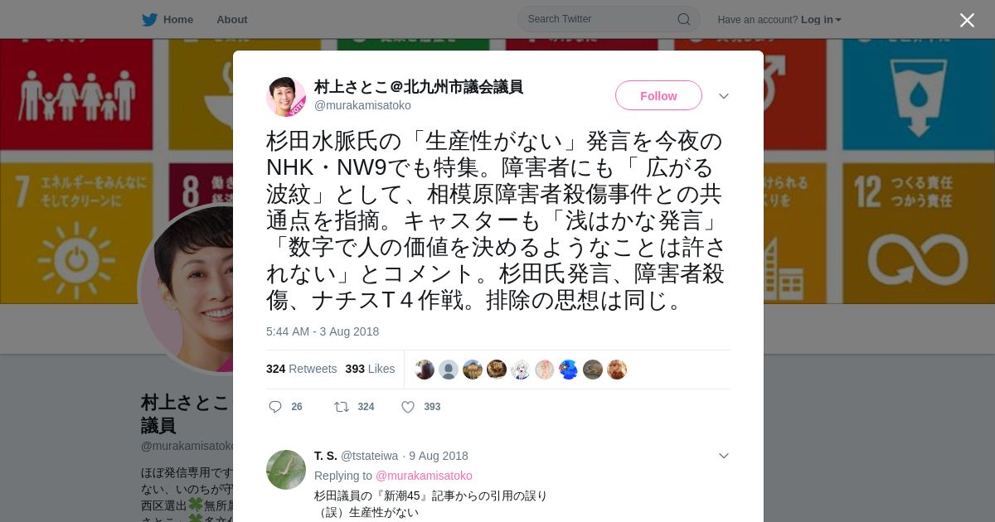
Task: Open tweet timestamp 5:44 AM - 3 Aug 2018
Action: [x=323, y=331]
